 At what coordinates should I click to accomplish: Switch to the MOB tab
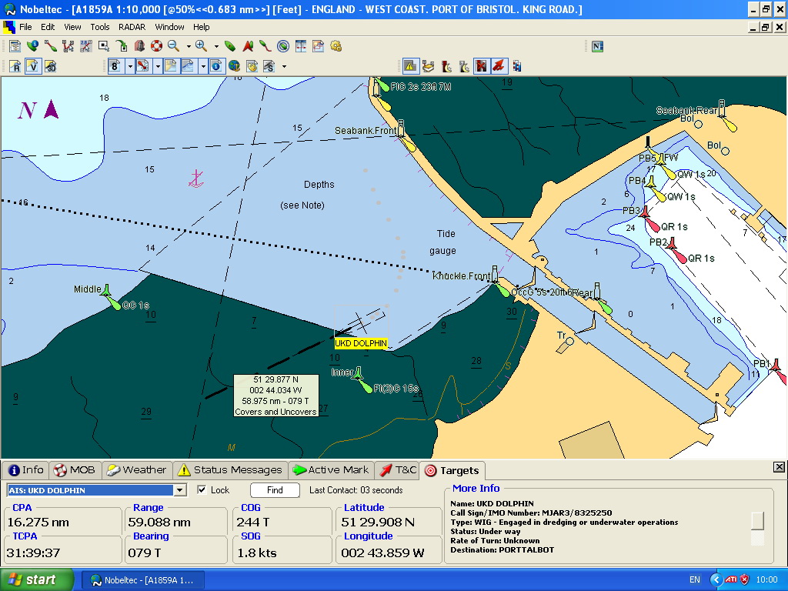(75, 470)
